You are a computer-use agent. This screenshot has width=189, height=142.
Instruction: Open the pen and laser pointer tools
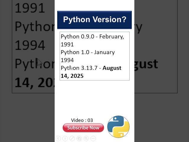point(72,138)
